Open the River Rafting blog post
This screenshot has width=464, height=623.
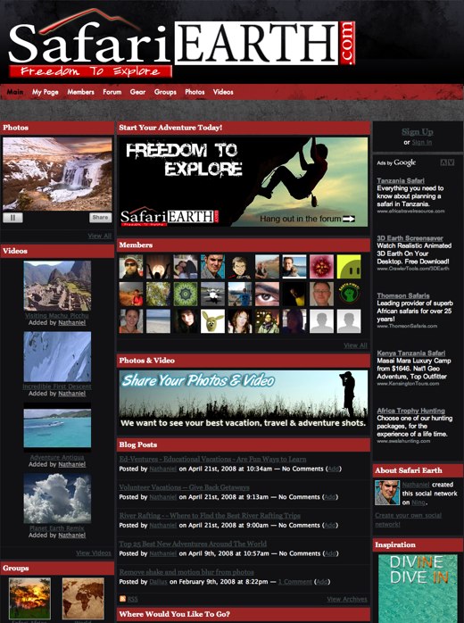point(210,515)
